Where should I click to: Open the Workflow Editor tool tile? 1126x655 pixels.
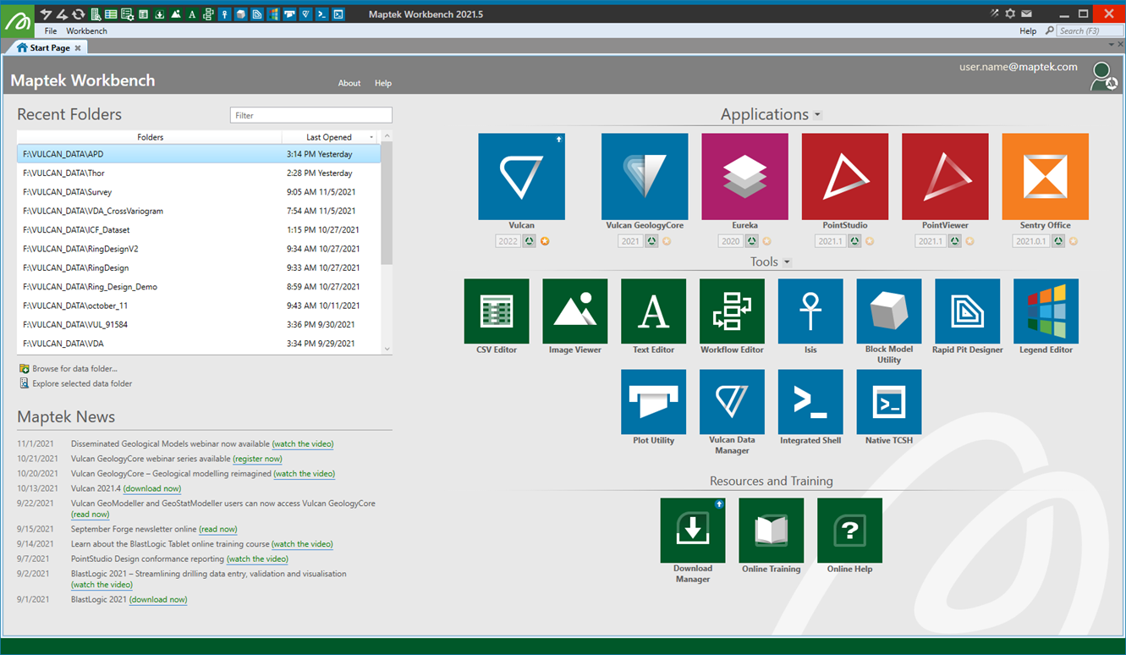click(732, 311)
